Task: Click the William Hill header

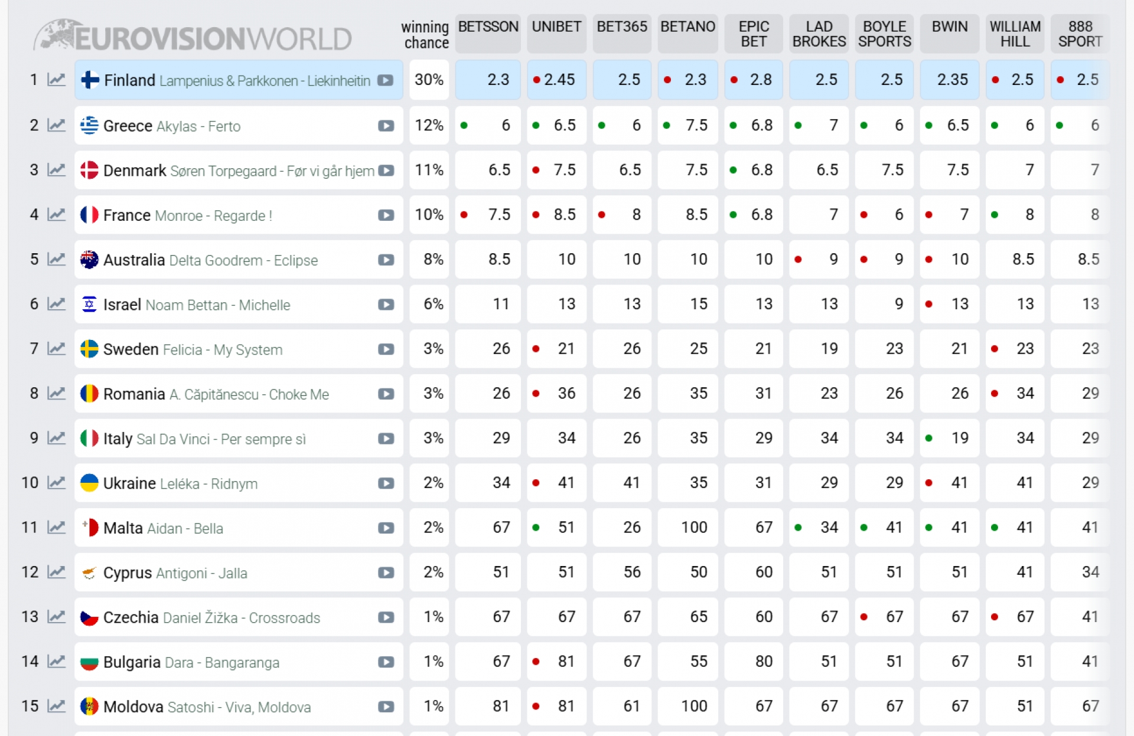Action: (x=1015, y=34)
